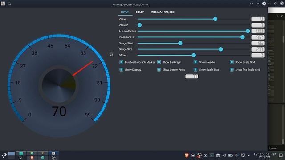Viewport: 285px width, 160px height.
Task: Toggle Show Center Point checkbox
Action: 159,70
